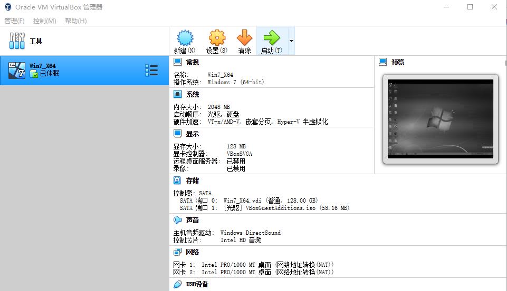Image resolution: width=507 pixels, height=291 pixels.
Task: Start the VM with 启动(T) icon
Action: pos(272,38)
